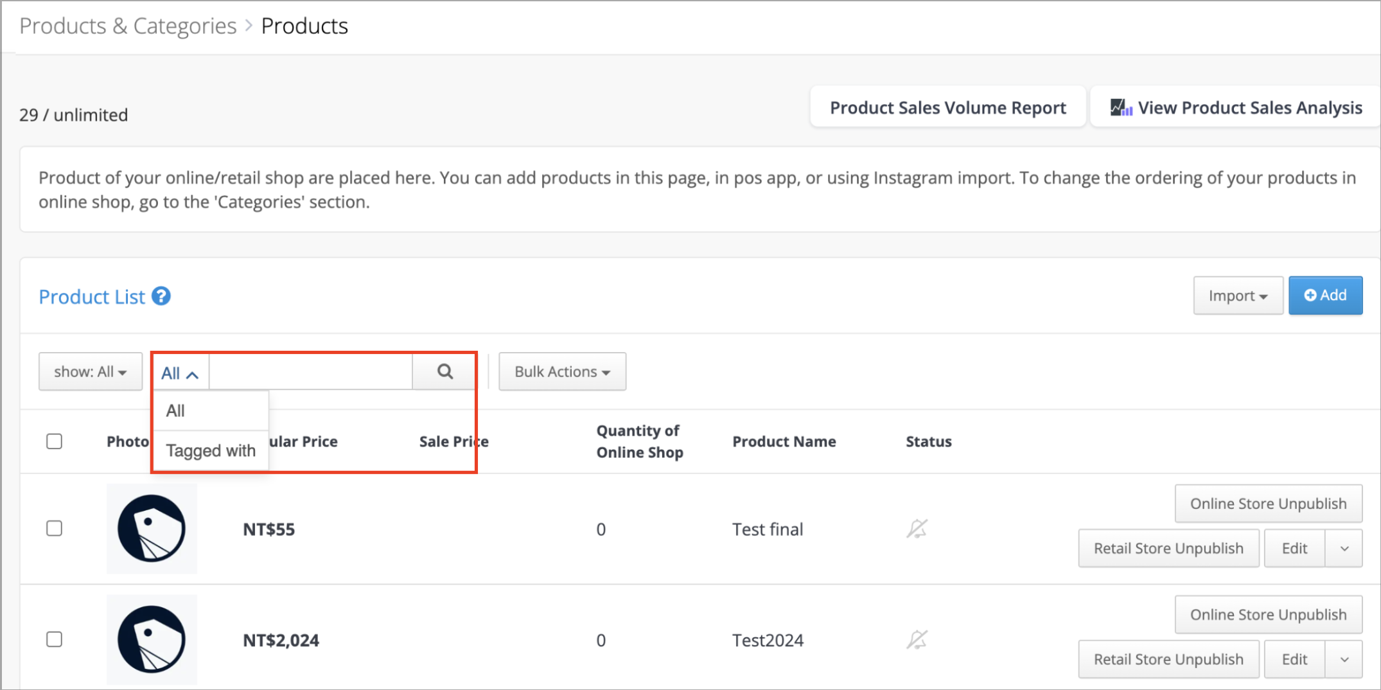Click Edit for the Test2024 product

pyautogui.click(x=1295, y=660)
